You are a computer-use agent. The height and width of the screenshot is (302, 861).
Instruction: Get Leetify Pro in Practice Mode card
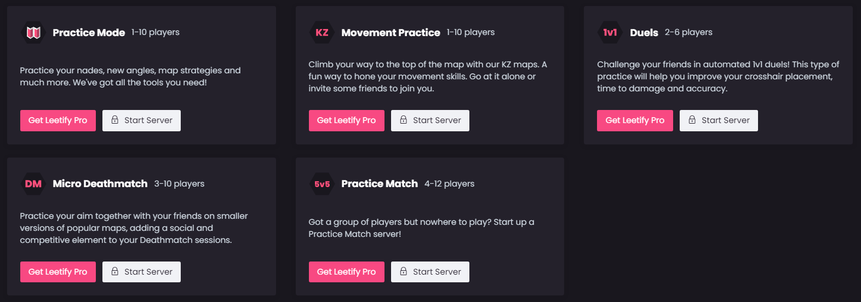coord(58,120)
